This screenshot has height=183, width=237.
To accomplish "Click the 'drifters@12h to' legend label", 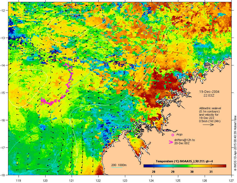I will pyautogui.click(x=184, y=140).
